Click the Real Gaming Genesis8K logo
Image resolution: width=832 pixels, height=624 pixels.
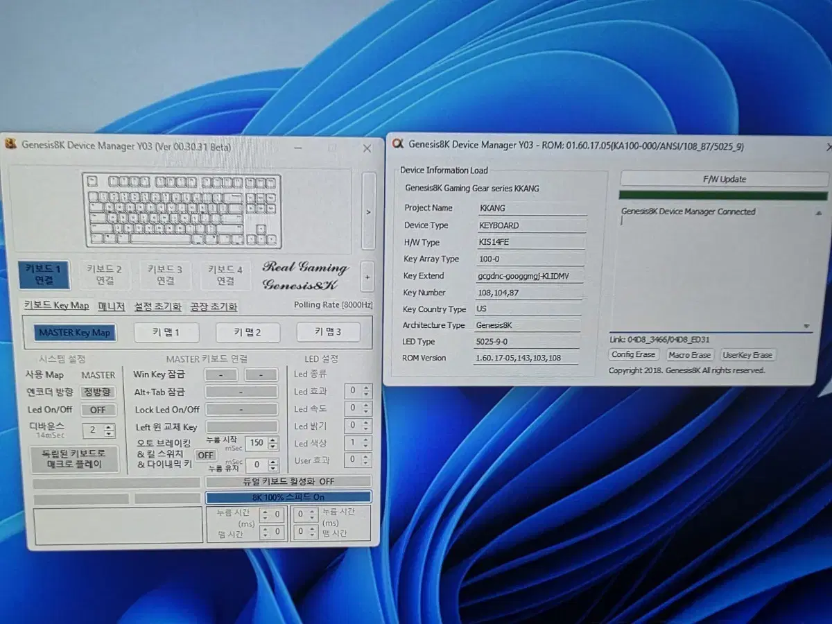(x=304, y=275)
